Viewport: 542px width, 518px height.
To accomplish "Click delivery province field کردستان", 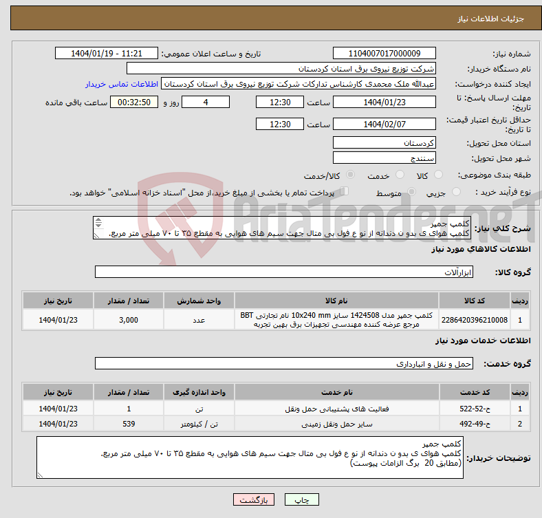I will click(x=384, y=143).
